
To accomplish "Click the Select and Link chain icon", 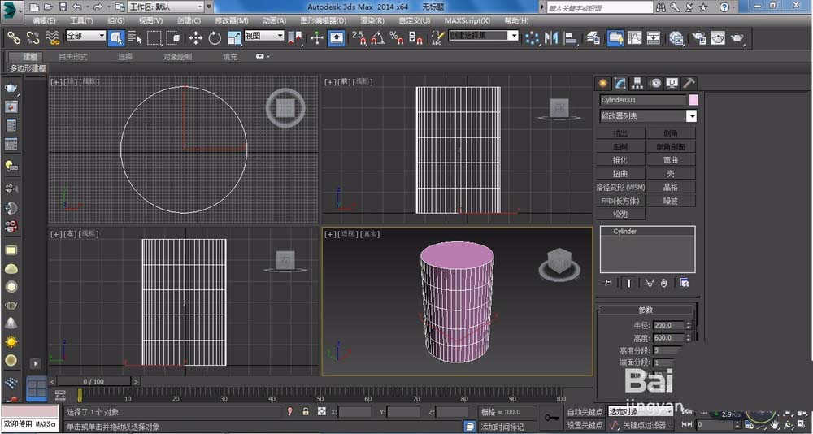I will [x=14, y=37].
